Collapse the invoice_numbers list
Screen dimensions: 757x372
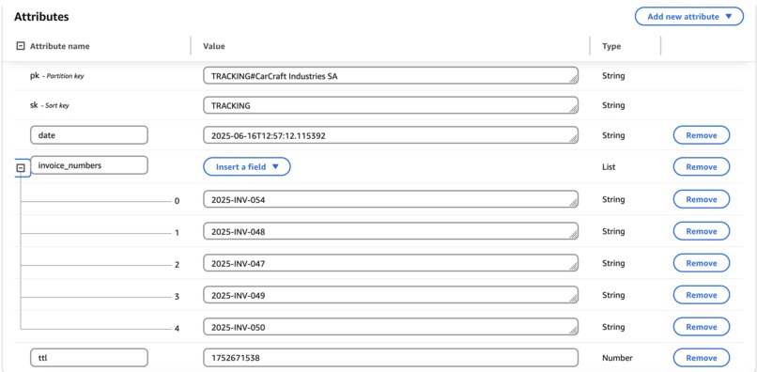pyautogui.click(x=21, y=168)
